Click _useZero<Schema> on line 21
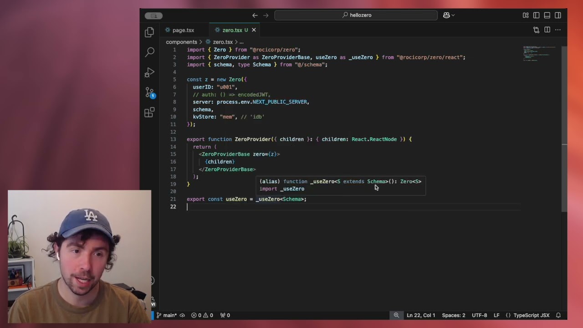This screenshot has width=583, height=328. point(280,199)
